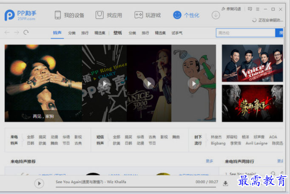The height and width of the screenshot is (194, 290).
Task: Select 搞笑 under 来电铃声
Action: tap(43, 137)
